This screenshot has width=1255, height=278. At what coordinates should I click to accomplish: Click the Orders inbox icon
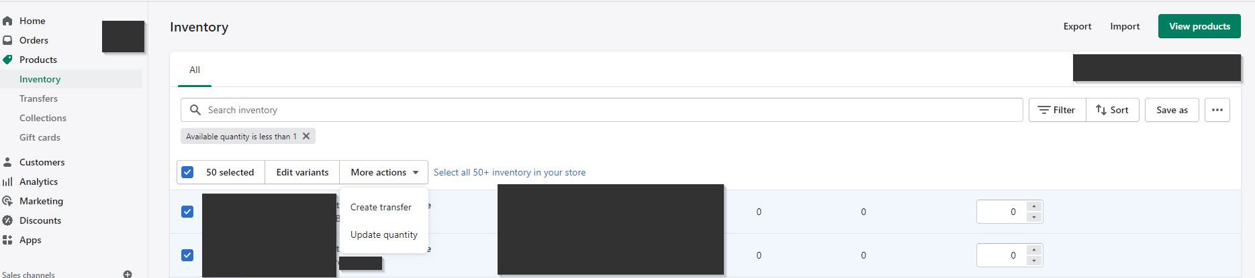pyautogui.click(x=8, y=40)
